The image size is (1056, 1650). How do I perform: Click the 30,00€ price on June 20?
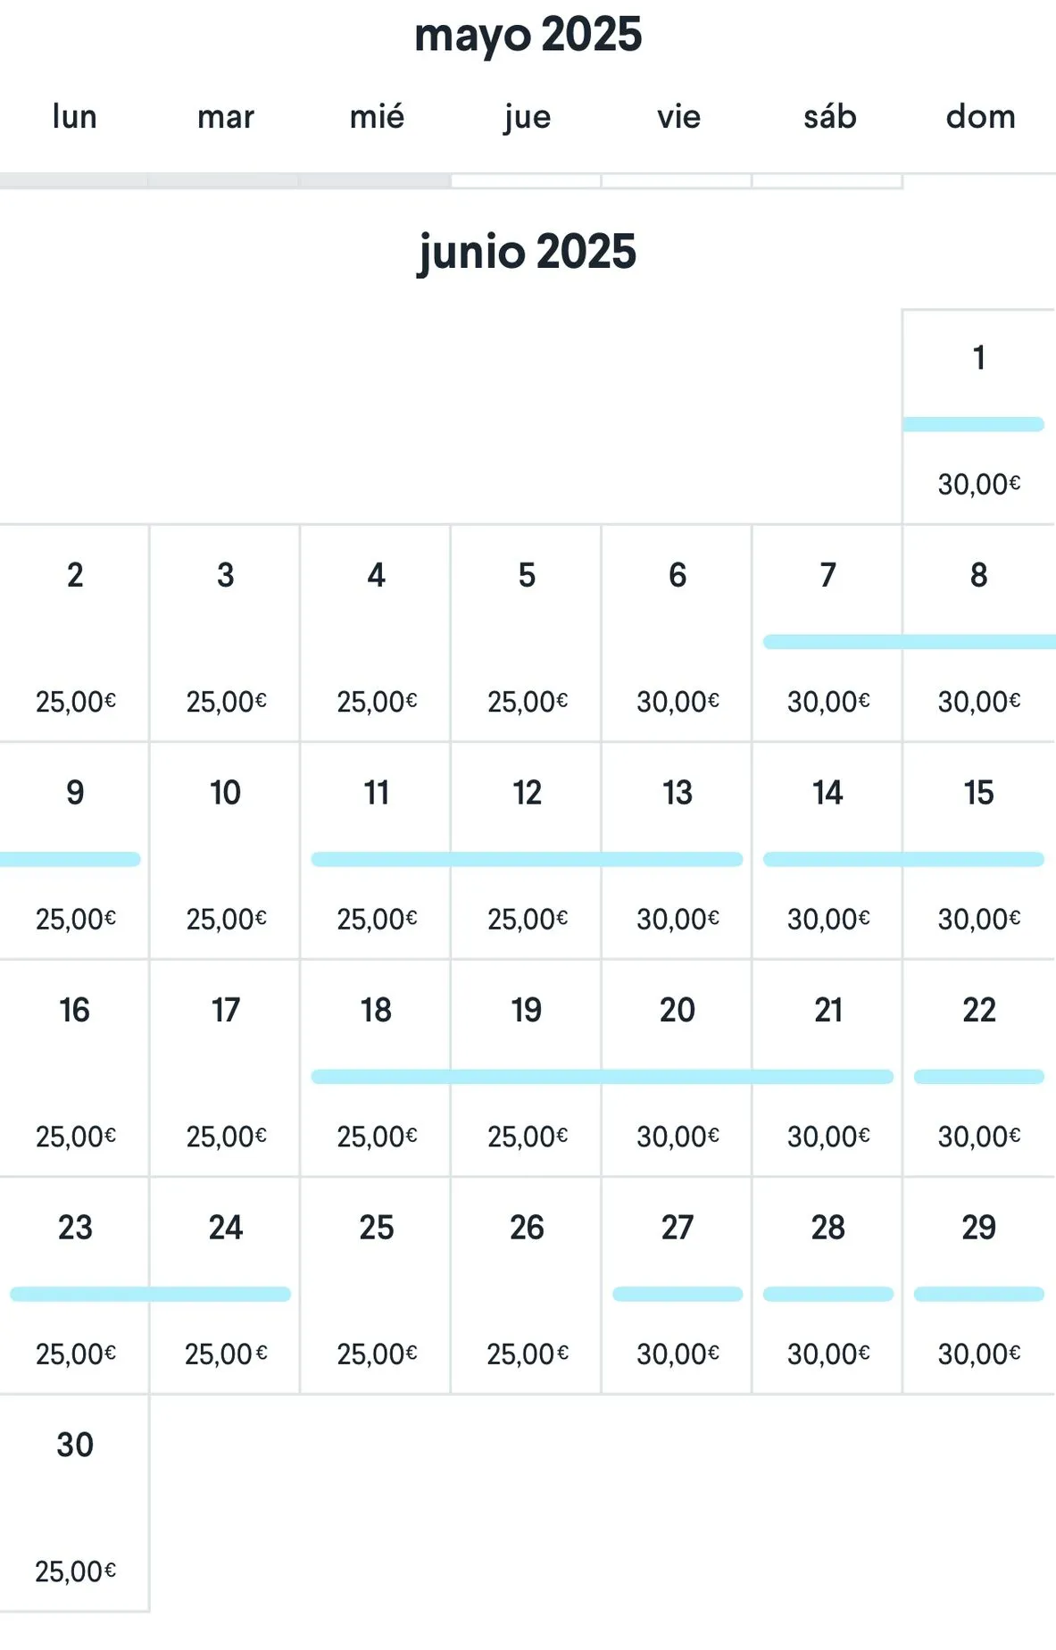pyautogui.click(x=678, y=1137)
